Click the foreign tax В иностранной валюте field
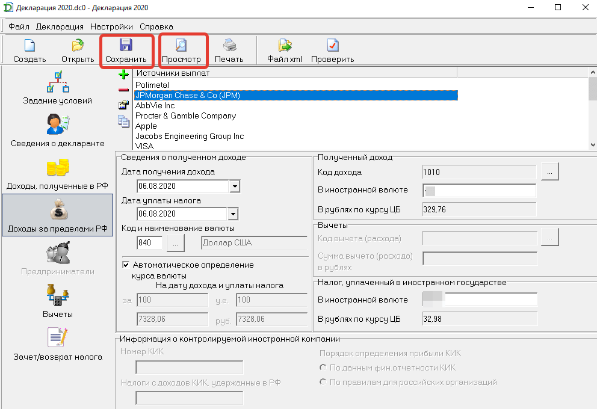The width and height of the screenshot is (597, 409). [x=480, y=300]
